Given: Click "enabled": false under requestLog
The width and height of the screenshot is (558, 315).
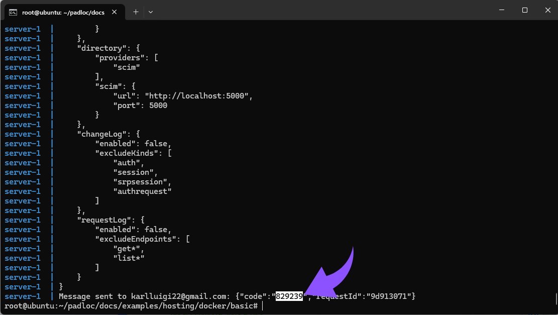Looking at the screenshot, I should click(x=131, y=230).
